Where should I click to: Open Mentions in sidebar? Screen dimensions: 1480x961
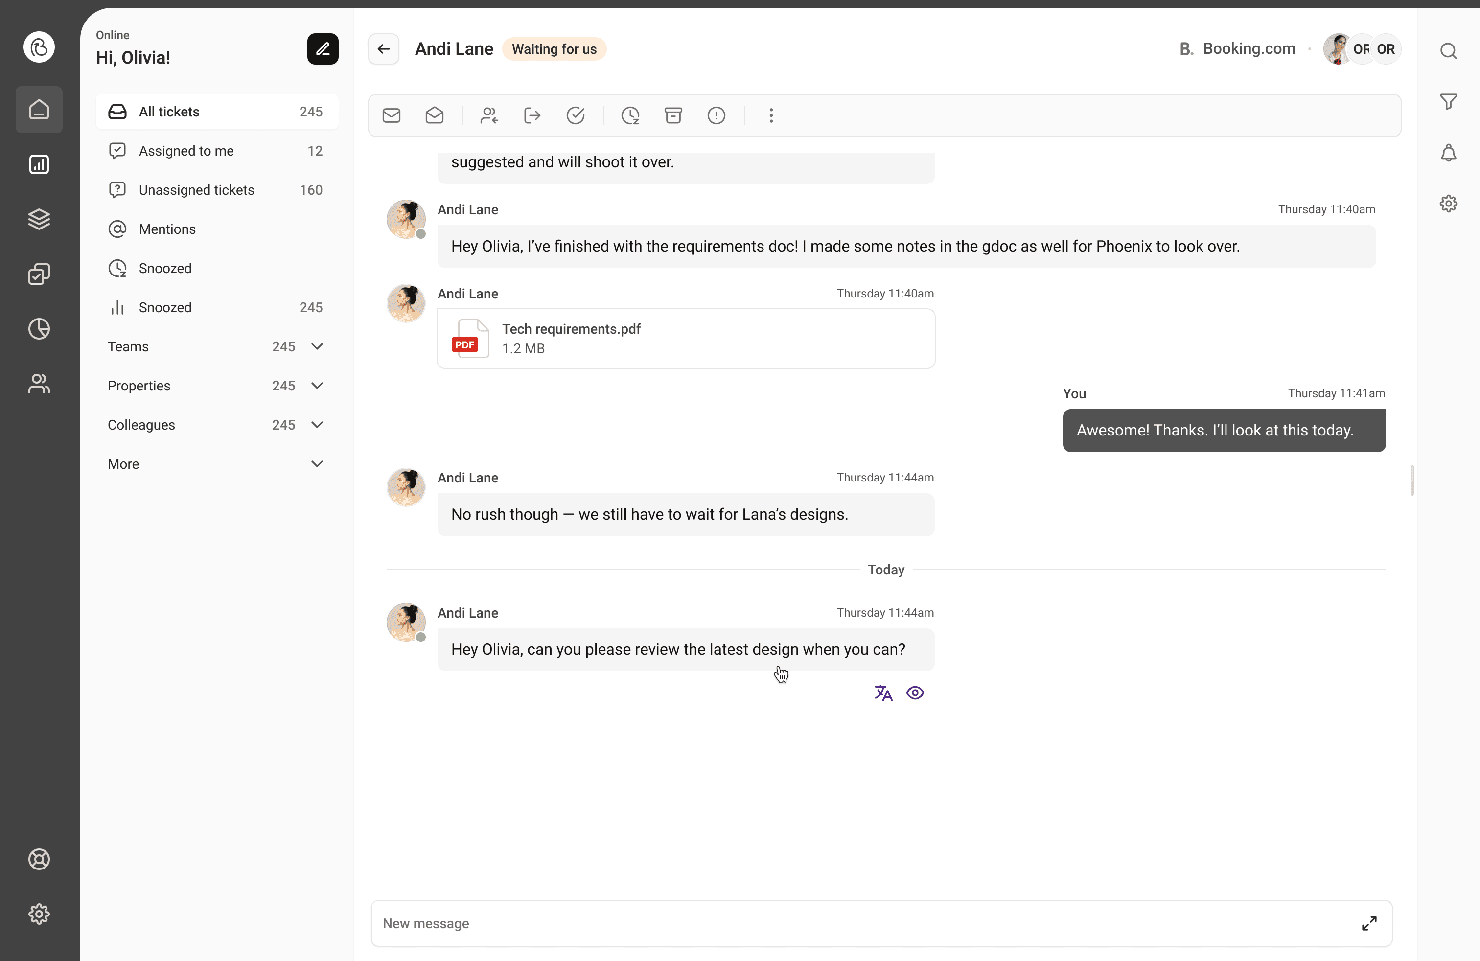(217, 229)
